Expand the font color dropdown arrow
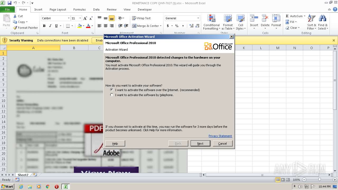The image size is (338, 190). [x=92, y=26]
